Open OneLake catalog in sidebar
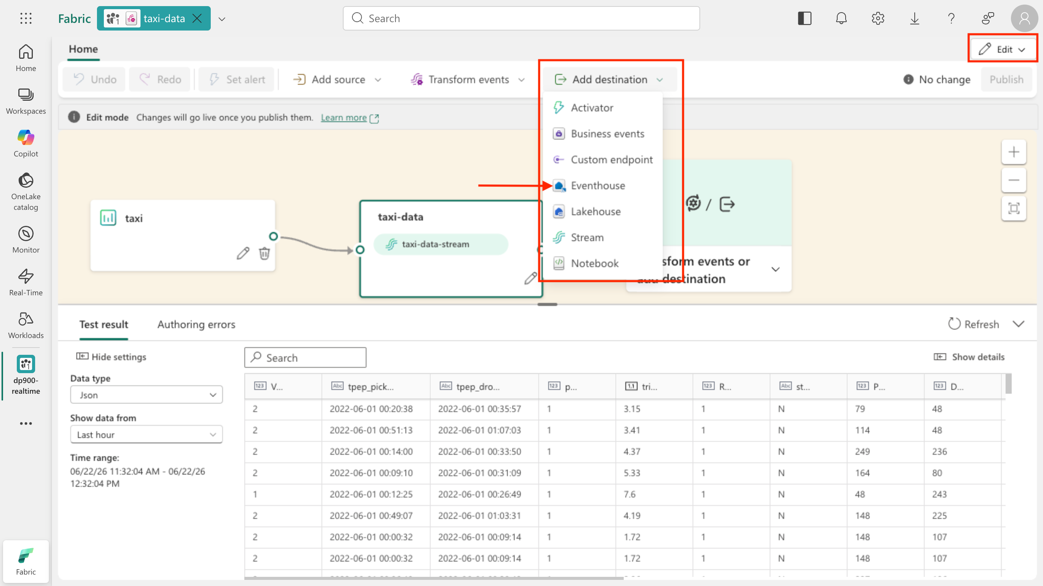The height and width of the screenshot is (586, 1043). (x=26, y=192)
